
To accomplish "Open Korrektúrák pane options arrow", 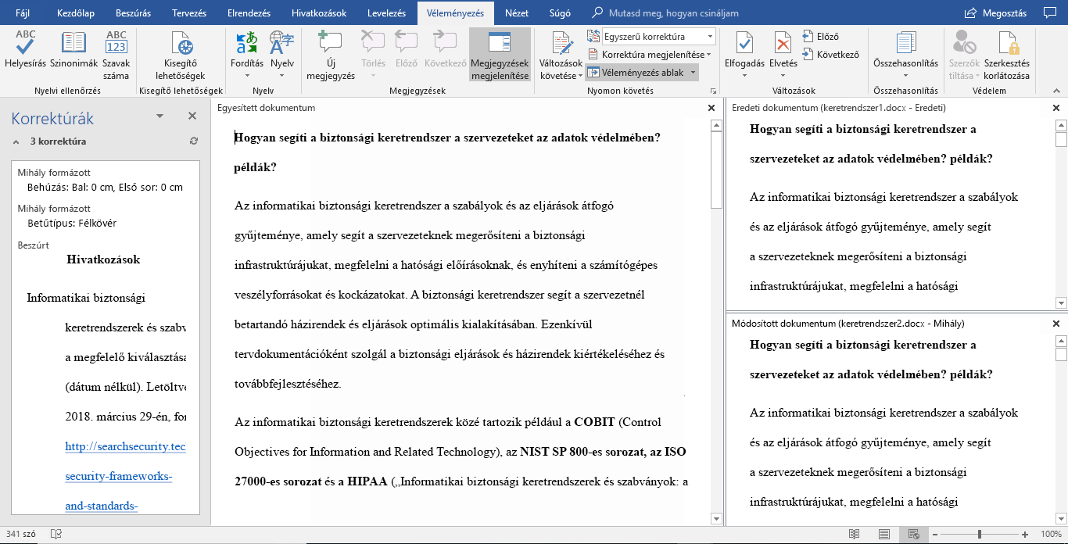I will coord(160,116).
